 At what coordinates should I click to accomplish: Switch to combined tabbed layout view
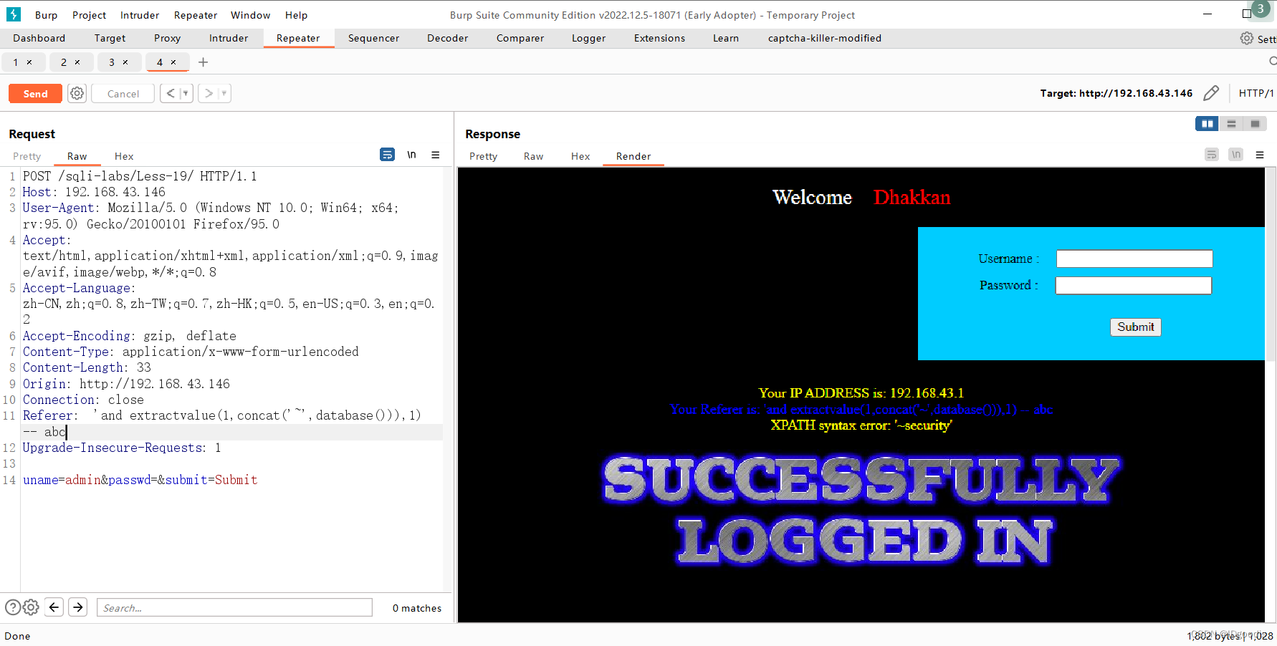[x=1256, y=124]
